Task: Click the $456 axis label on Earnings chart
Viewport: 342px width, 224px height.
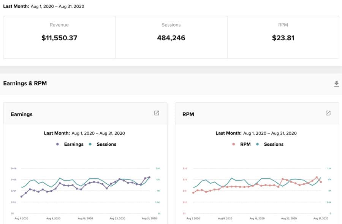Action: [14, 180]
